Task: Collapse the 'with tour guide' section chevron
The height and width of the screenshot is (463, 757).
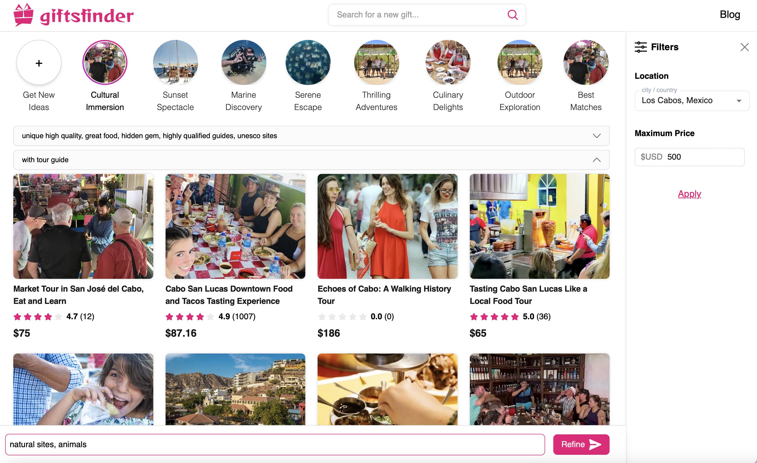Action: pos(596,160)
